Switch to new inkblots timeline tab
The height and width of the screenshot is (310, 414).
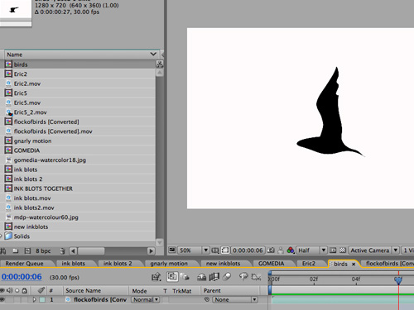coord(223,264)
